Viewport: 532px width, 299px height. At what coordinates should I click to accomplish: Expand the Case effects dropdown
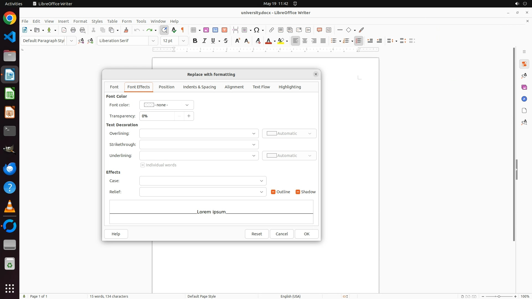(x=203, y=181)
